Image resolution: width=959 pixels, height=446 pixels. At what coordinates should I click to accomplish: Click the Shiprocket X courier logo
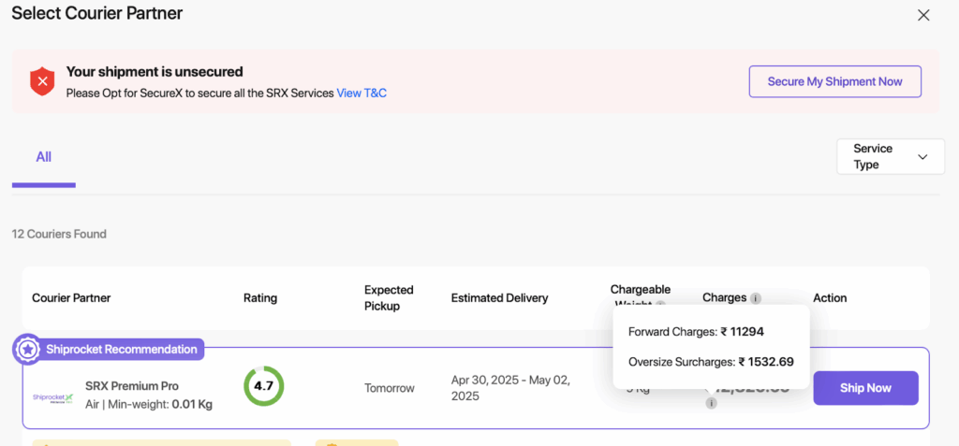(x=52, y=396)
